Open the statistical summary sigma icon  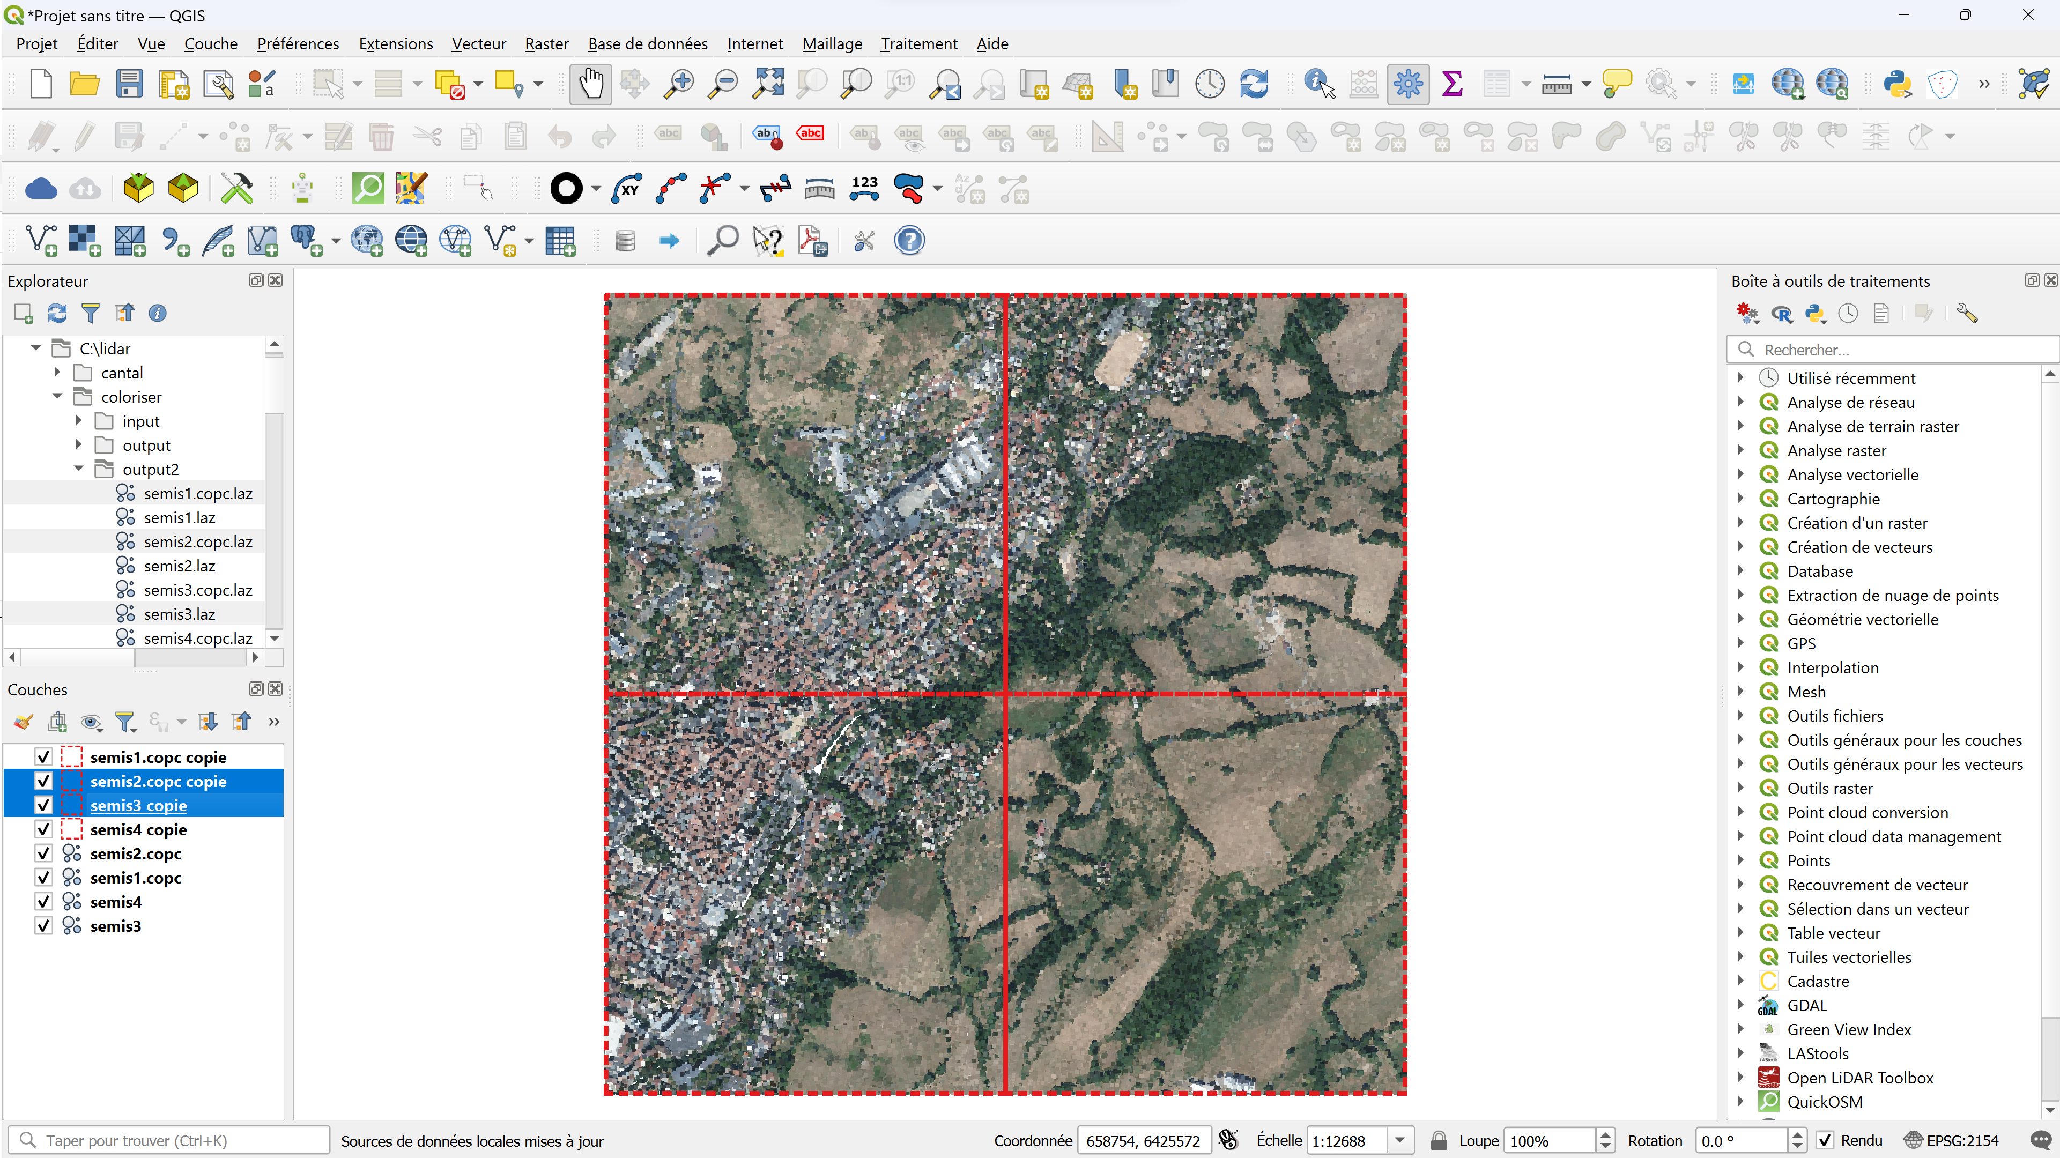tap(1452, 84)
